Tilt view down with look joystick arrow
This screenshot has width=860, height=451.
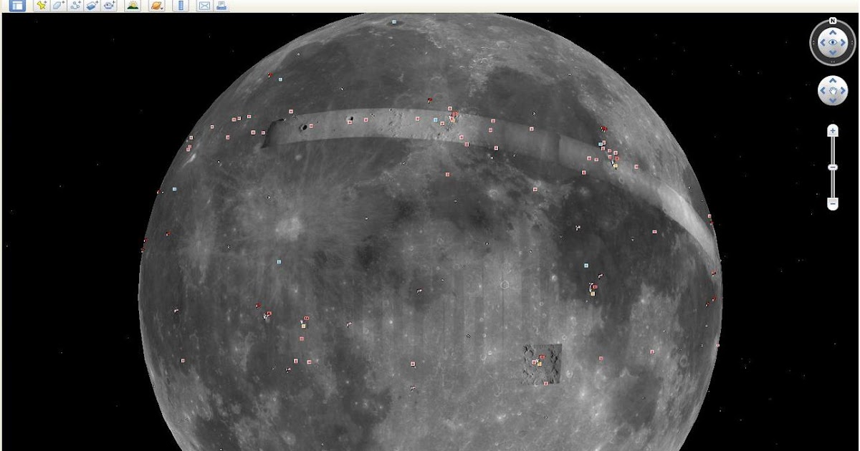833,54
